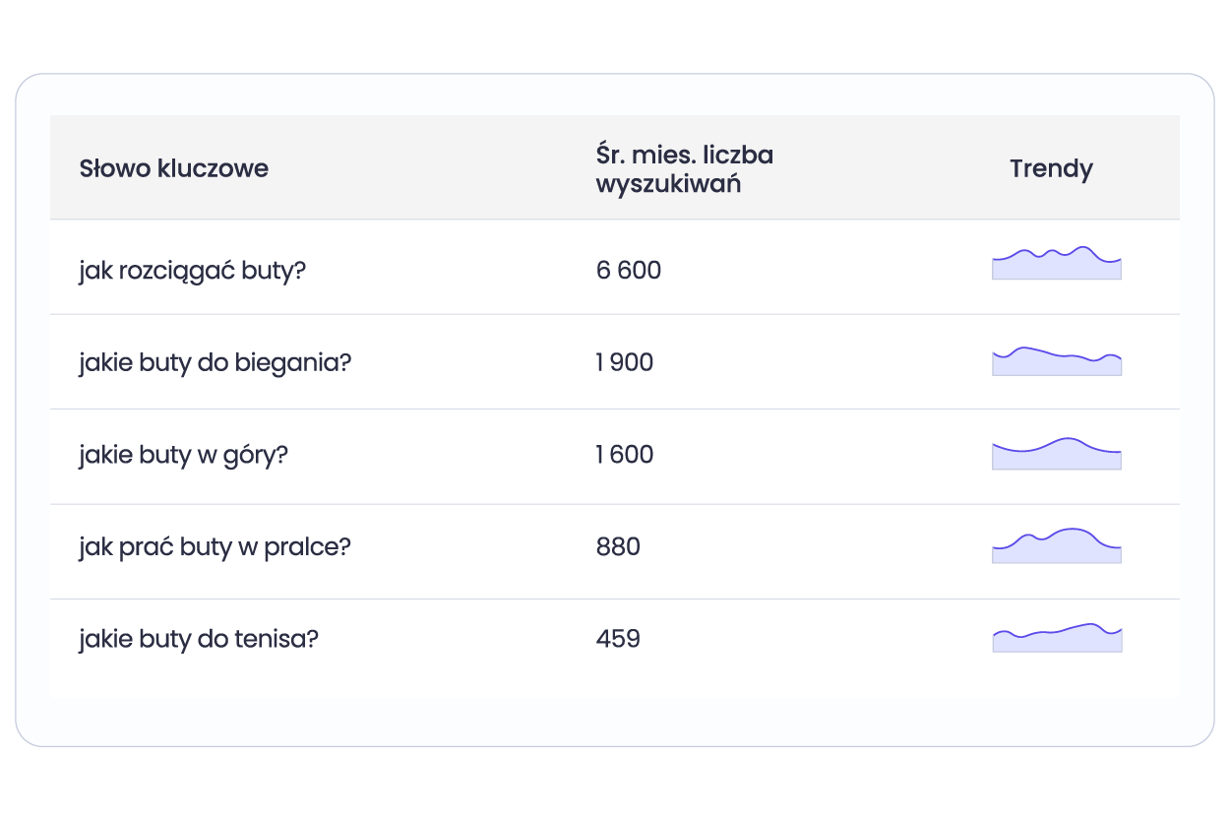Select keyword 'jakie buty do biegania?'
The width and height of the screenshot is (1230, 821).
(215, 362)
